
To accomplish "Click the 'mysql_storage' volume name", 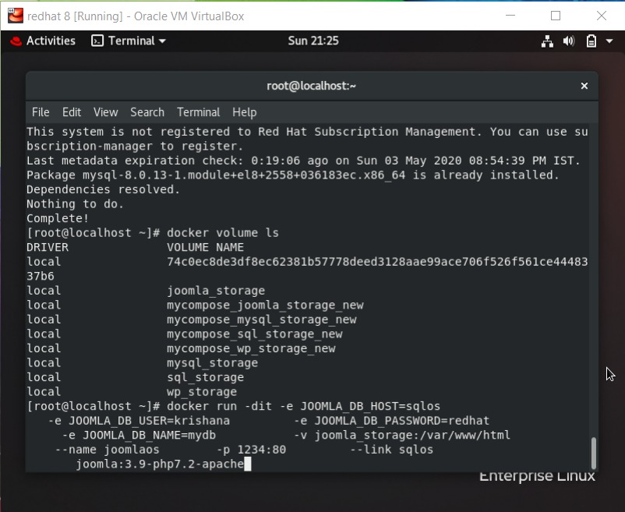I will [212, 363].
